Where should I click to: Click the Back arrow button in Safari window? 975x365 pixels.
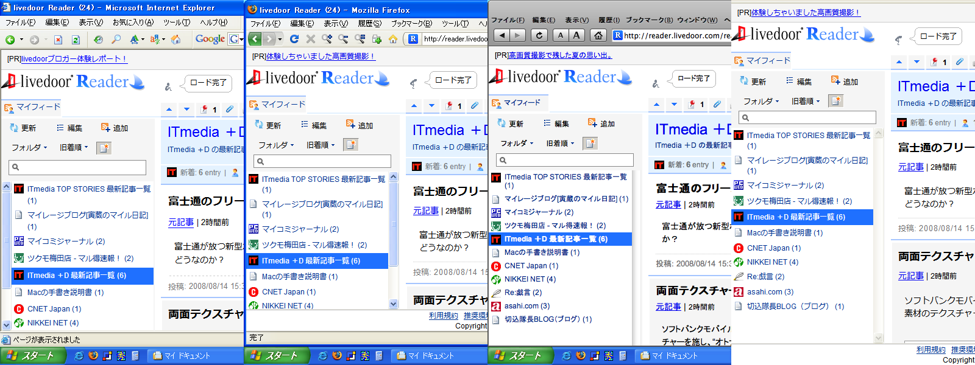[x=502, y=35]
